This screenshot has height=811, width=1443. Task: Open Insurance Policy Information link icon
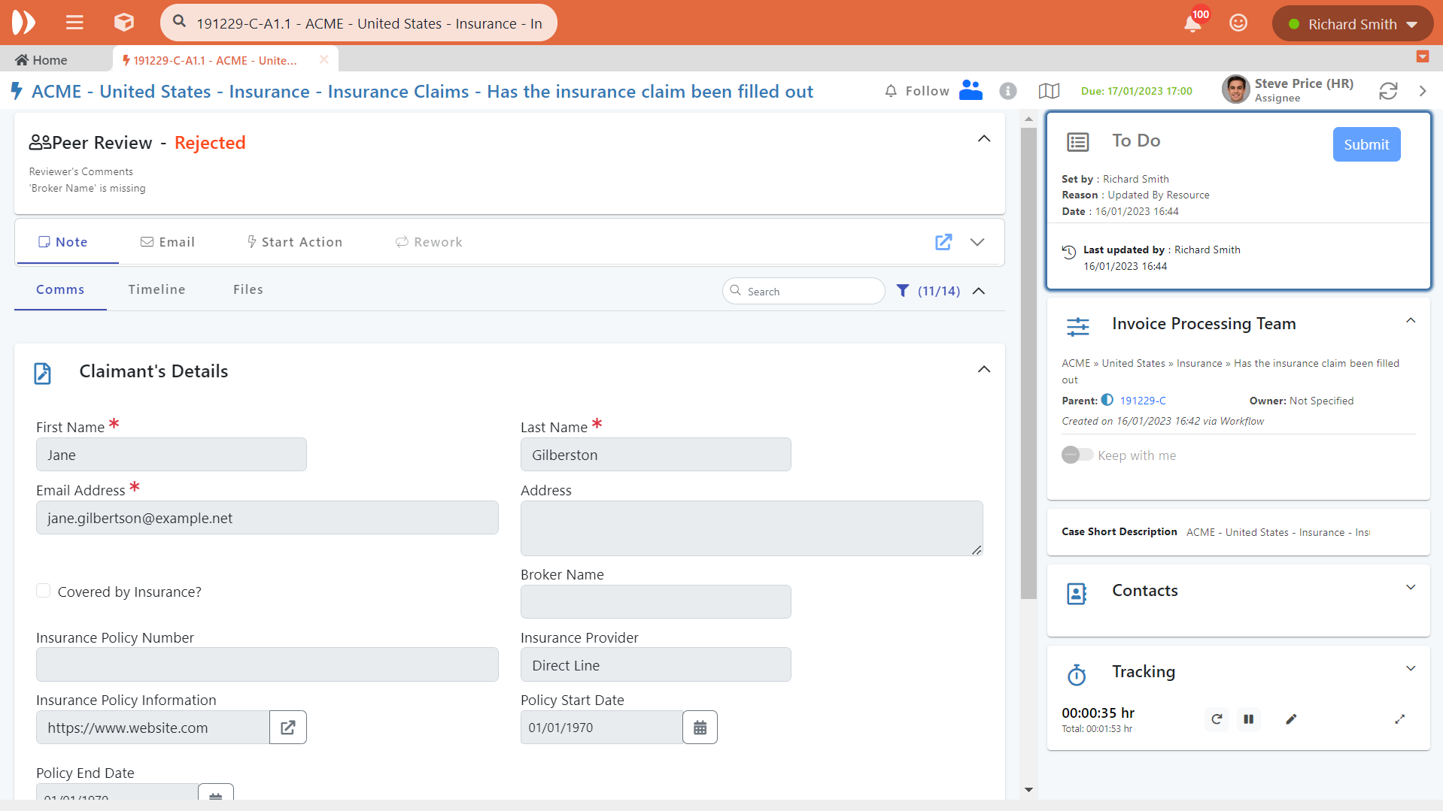click(287, 728)
